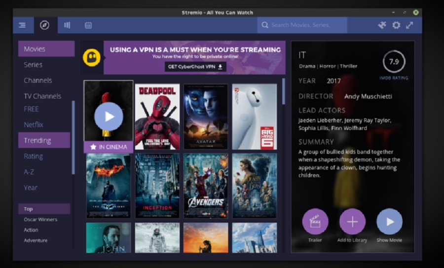Viewport: 444px width, 268px height.
Task: Click lead actor Finn Wolfhard
Action: coord(350,128)
